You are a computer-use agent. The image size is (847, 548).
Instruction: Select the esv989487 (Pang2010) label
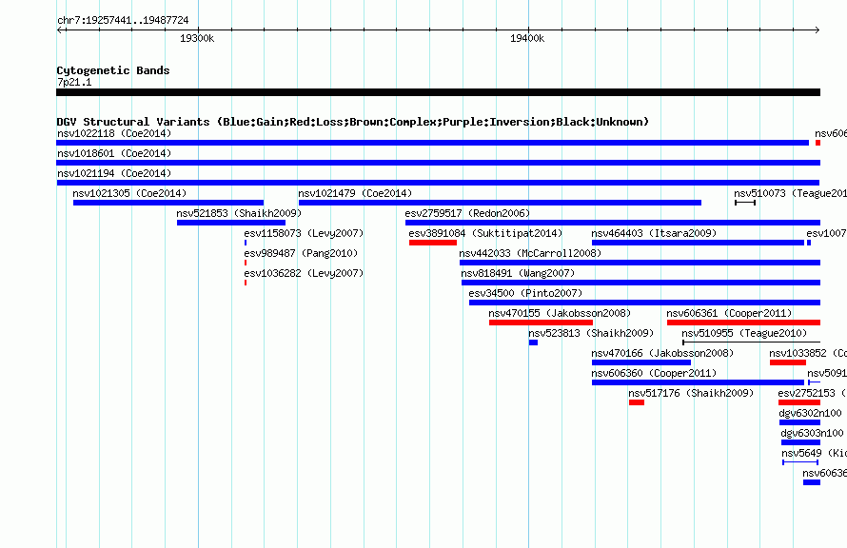pyautogui.click(x=301, y=253)
